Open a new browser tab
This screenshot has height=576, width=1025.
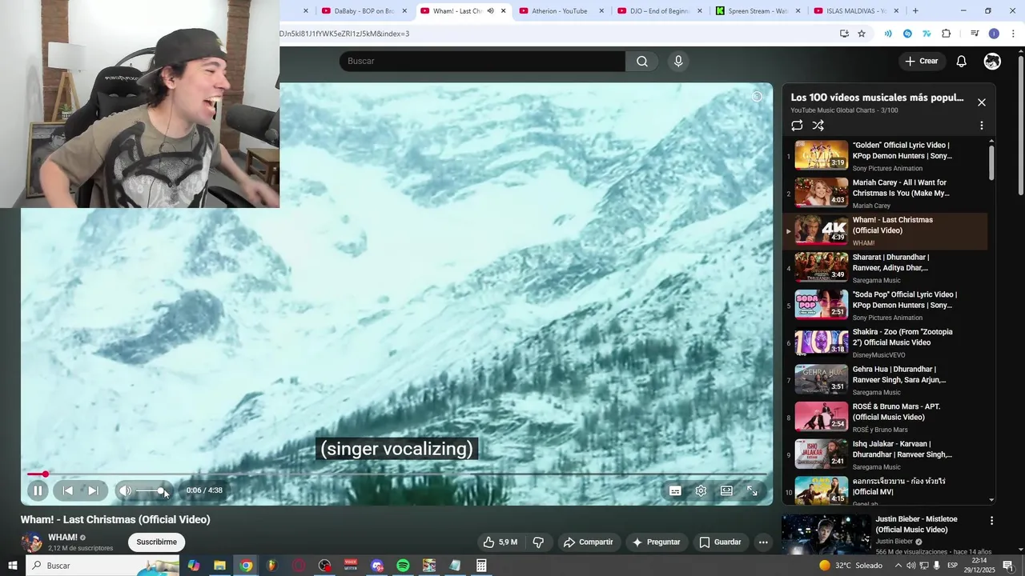click(915, 11)
